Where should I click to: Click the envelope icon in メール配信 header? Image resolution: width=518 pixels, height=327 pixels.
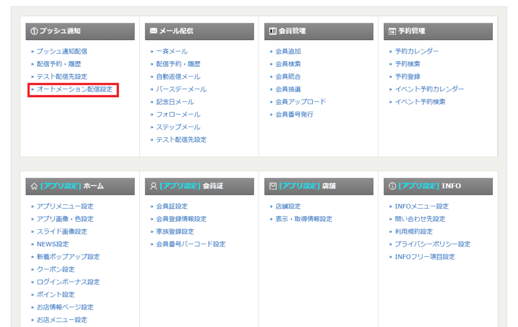tap(154, 31)
